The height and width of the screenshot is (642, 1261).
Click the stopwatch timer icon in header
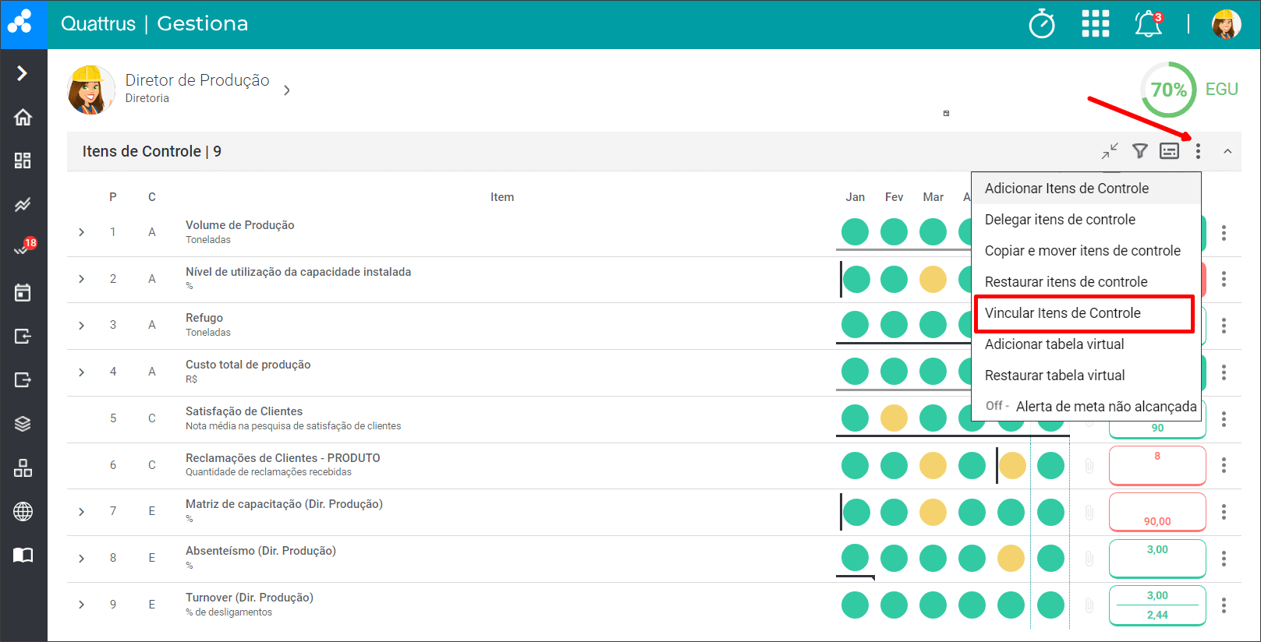(1042, 24)
